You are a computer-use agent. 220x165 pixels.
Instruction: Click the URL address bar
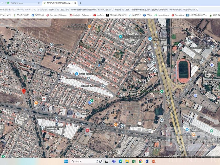point(109,10)
